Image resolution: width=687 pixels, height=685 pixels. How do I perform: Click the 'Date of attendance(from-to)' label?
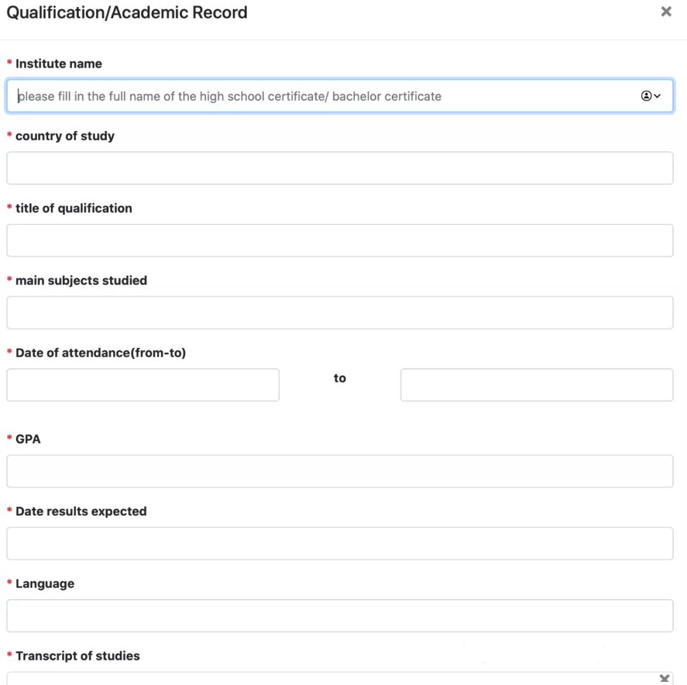[x=101, y=353]
